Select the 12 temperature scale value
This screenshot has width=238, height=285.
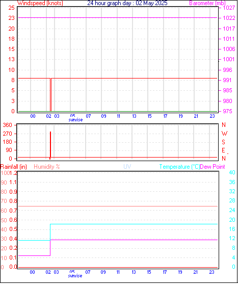(232, 238)
